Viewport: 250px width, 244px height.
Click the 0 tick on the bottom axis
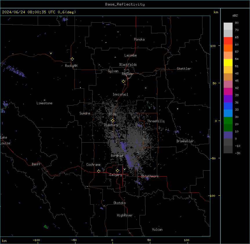coord(112,240)
